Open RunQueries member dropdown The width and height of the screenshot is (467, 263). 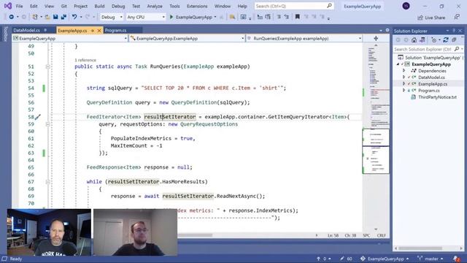(x=304, y=39)
